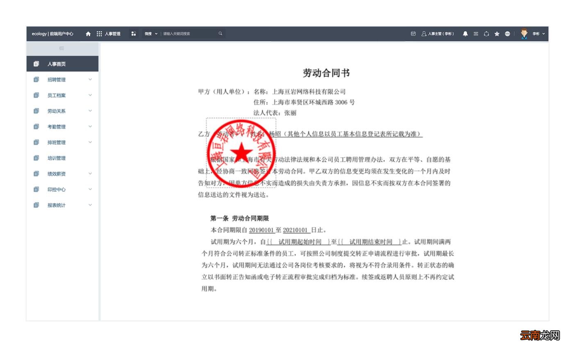Click the icon beside 招聘管理
The height and width of the screenshot is (347, 575).
click(x=36, y=80)
